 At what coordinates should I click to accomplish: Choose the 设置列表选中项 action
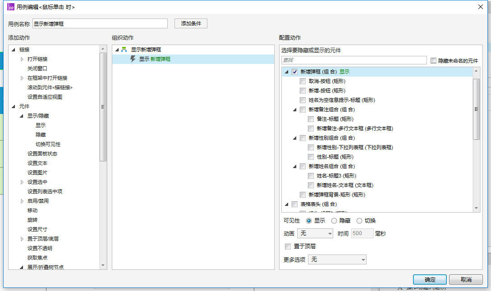45,191
